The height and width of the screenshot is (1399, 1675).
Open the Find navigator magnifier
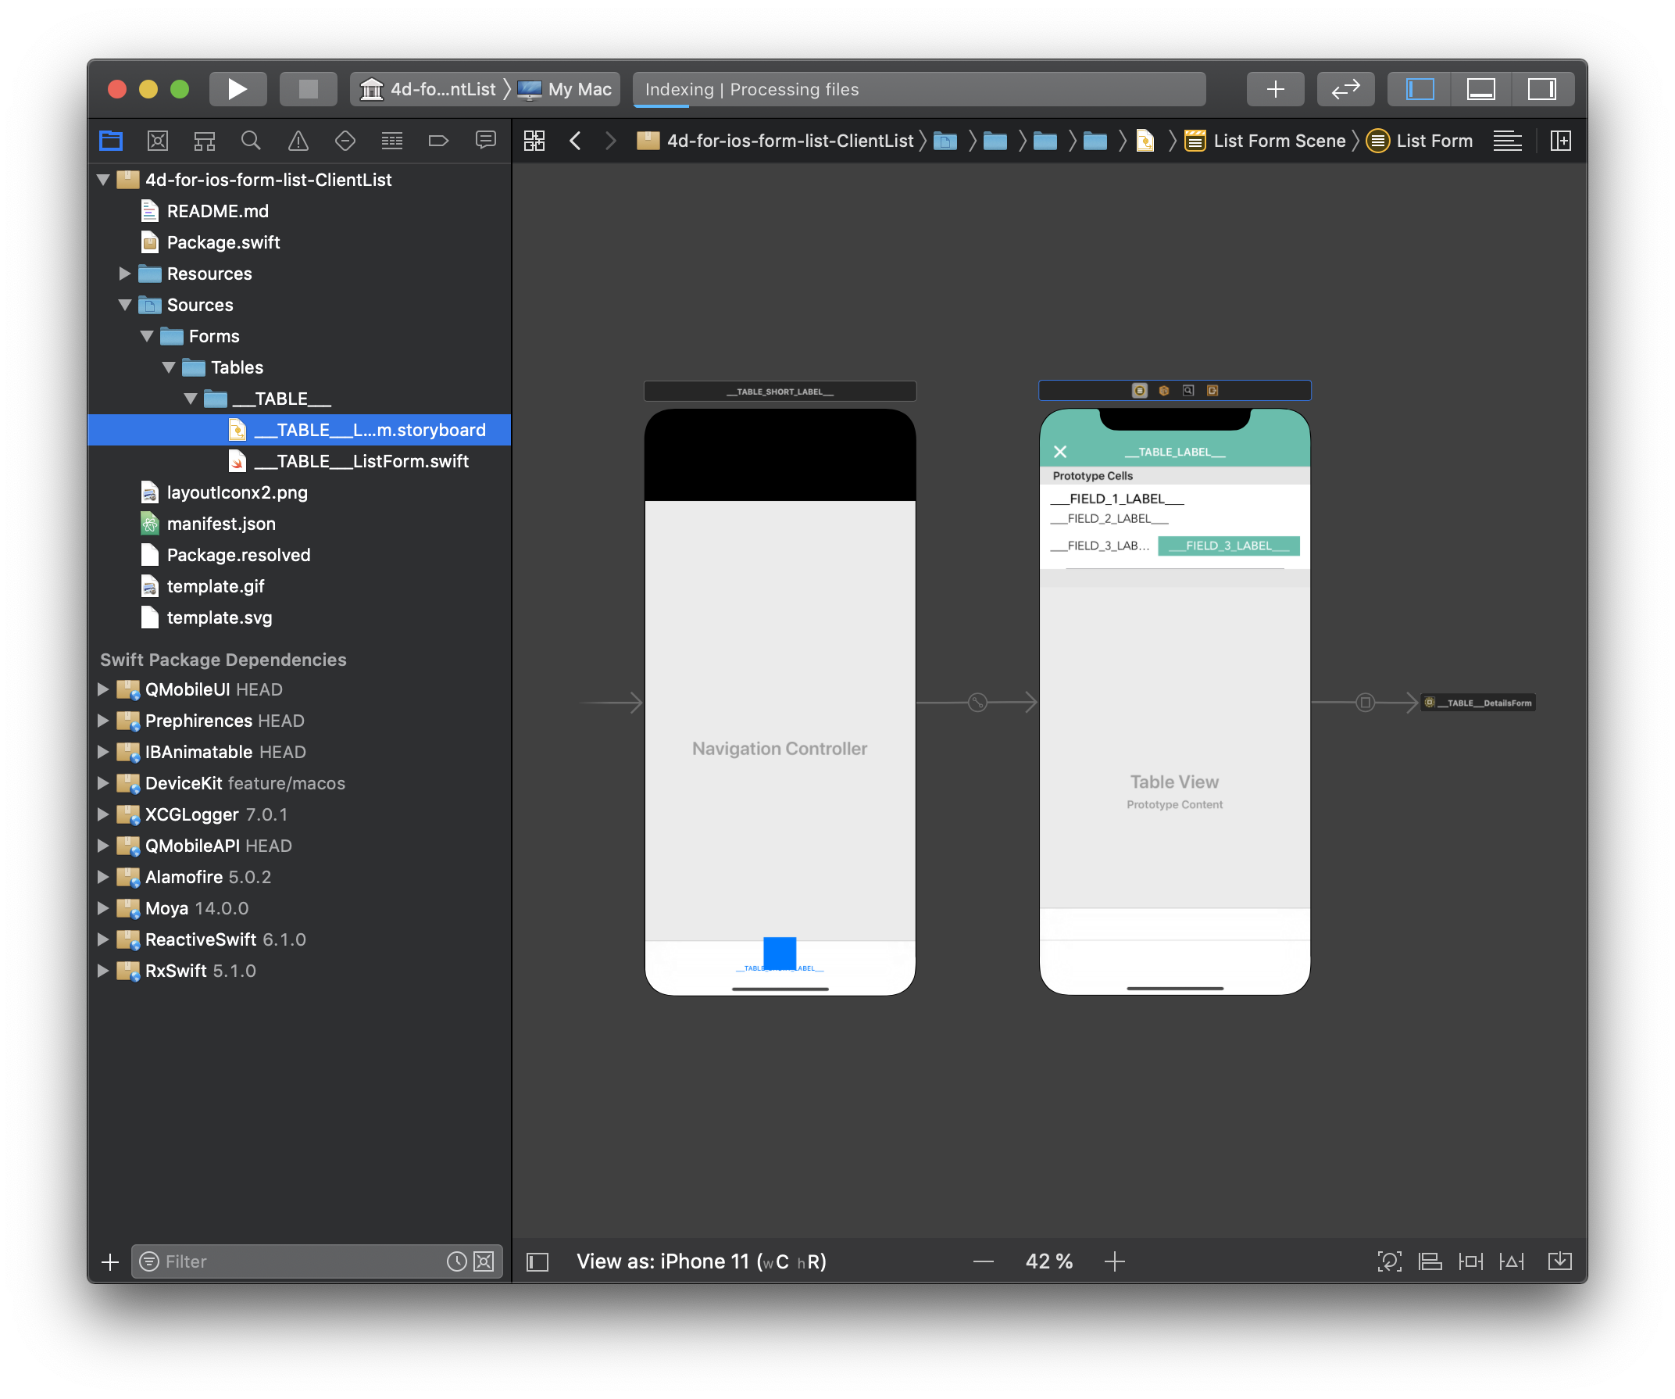click(x=252, y=141)
